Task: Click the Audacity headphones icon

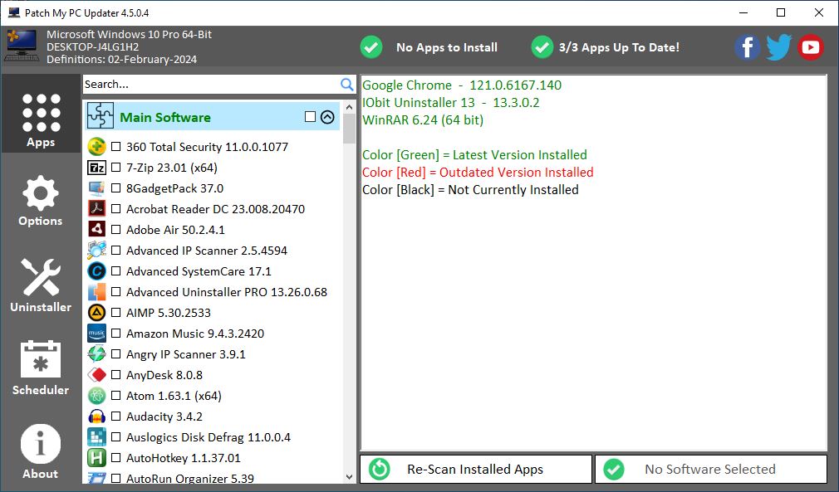Action: pos(97,416)
